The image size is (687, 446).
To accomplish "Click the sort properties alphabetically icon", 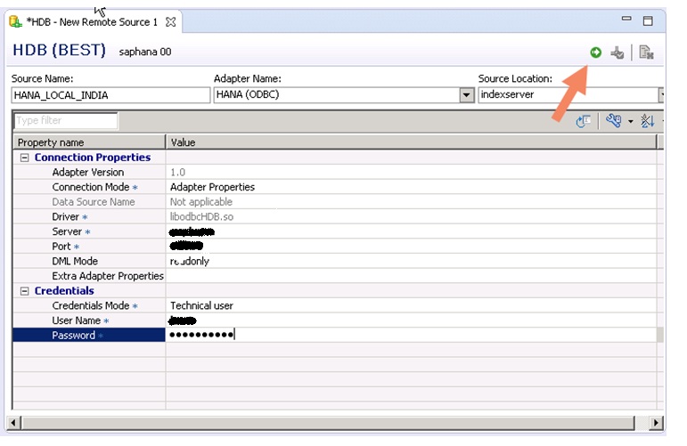I will coord(648,121).
